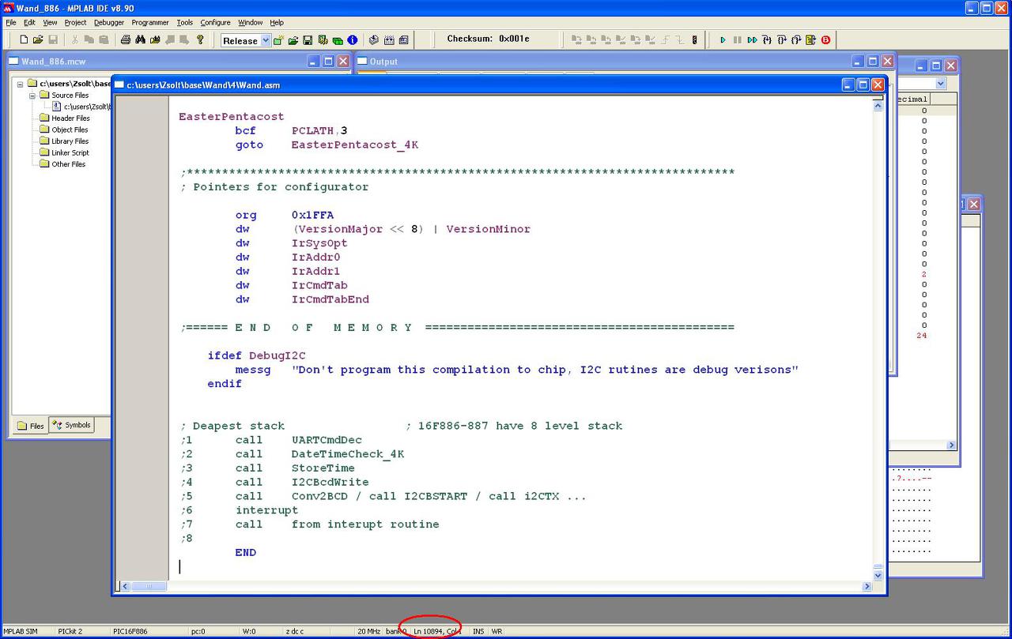
Task: Click the editor's horizontal scrollbar thumb
Action: coord(149,586)
